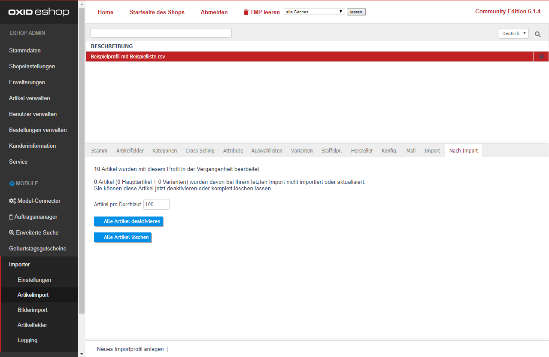Image resolution: width=549 pixels, height=357 pixels.
Task: Expand the Stammdaten sidebar menu
Action: tap(25, 51)
